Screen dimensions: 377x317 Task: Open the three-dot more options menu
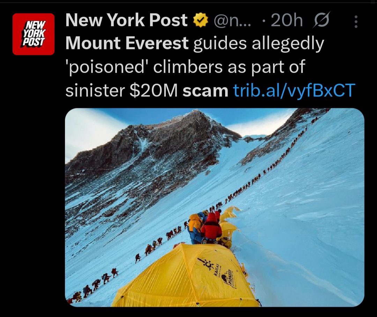pos(356,22)
